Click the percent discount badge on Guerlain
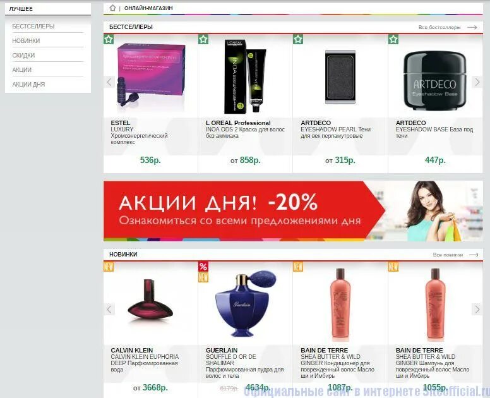Image resolution: width=490 pixels, height=398 pixels. point(203,267)
